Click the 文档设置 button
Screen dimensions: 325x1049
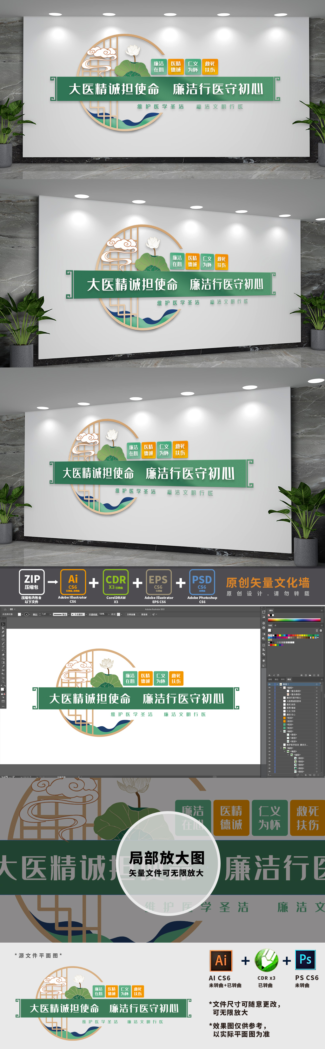pyautogui.click(x=131, y=615)
